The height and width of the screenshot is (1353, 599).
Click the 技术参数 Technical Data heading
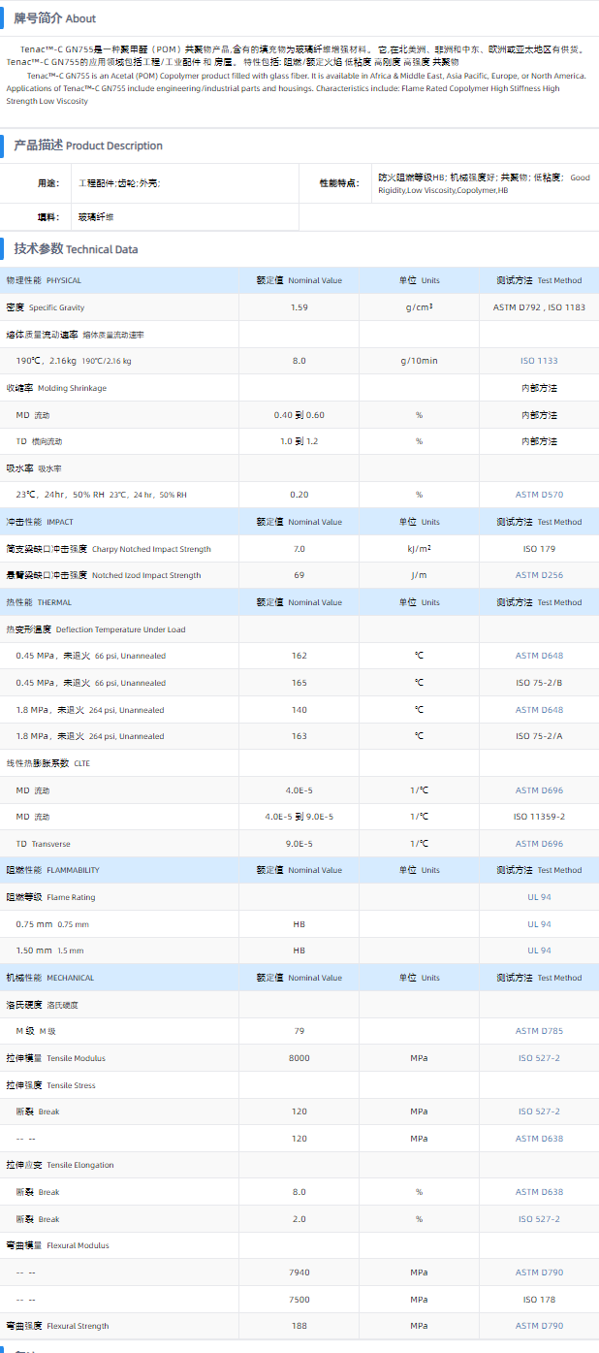pos(76,248)
